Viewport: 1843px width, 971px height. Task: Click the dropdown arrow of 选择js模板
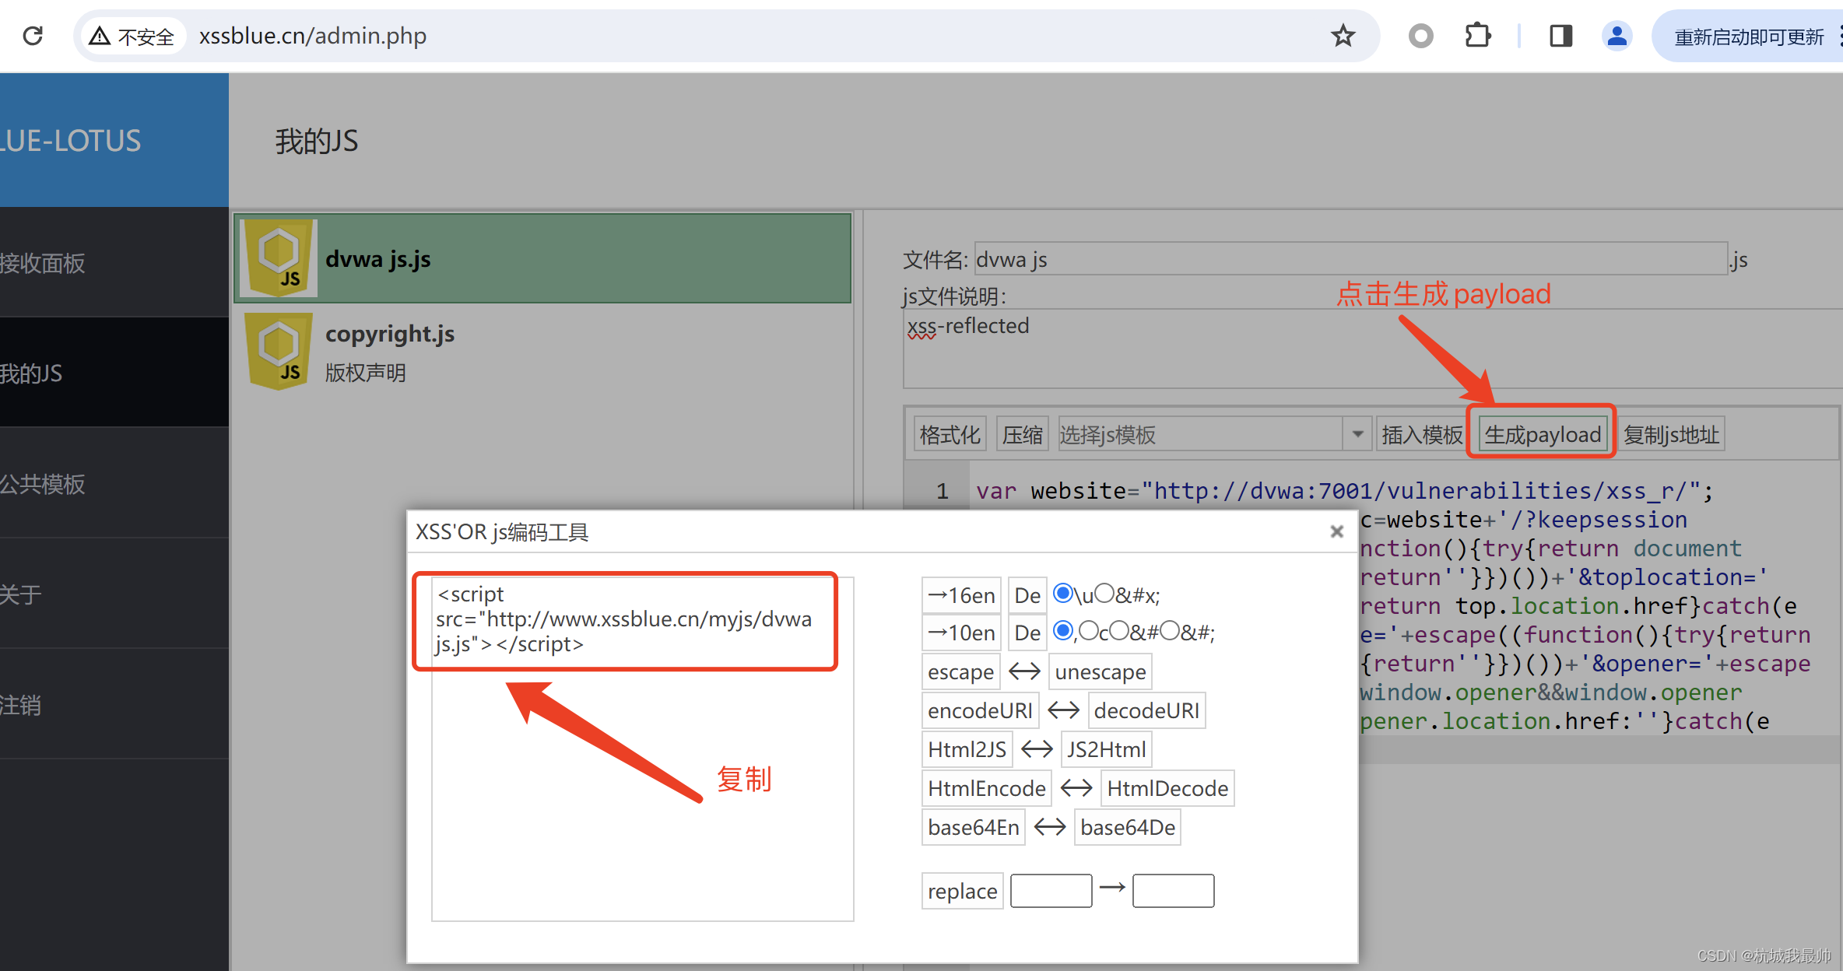tap(1357, 434)
